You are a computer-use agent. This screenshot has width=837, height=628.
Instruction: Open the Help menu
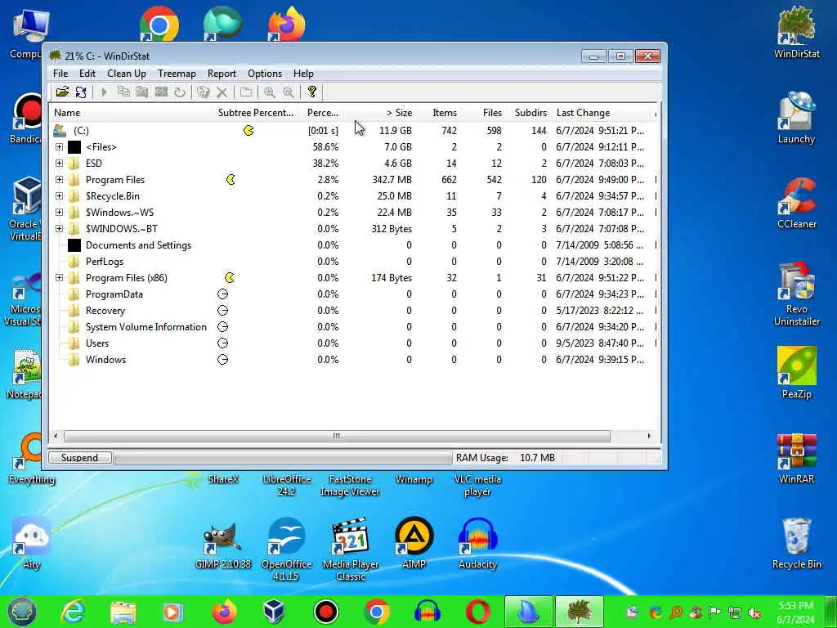coord(303,74)
